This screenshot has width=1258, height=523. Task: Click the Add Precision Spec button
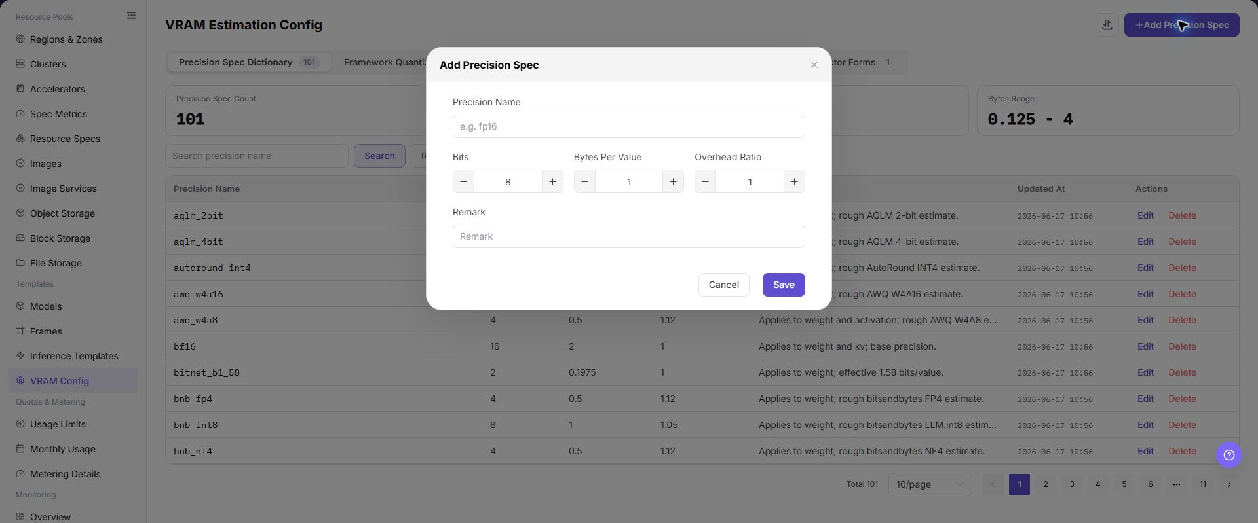1181,25
